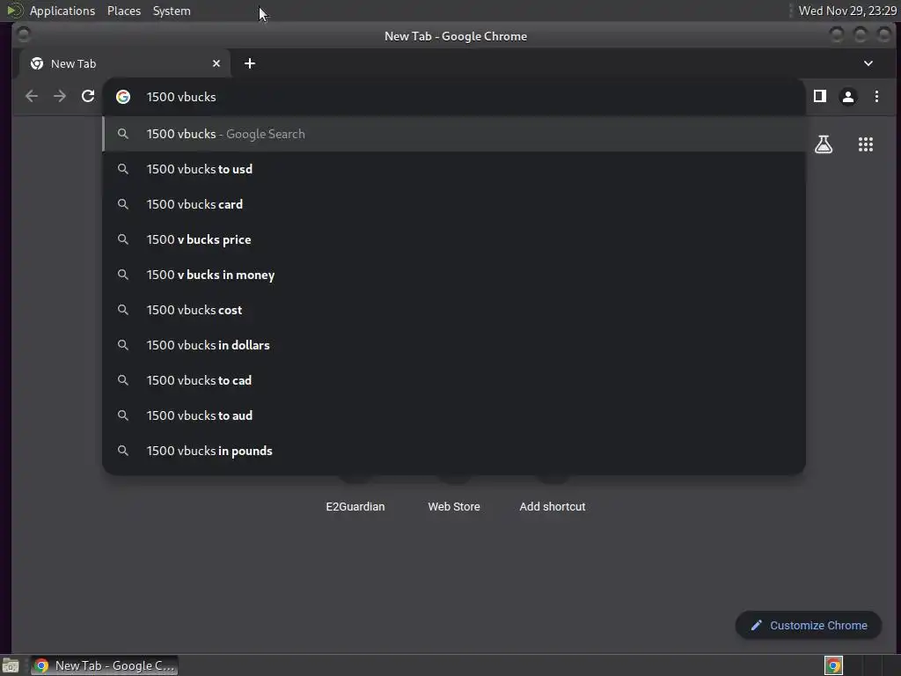
Task: Click the Chrome taskbar window button
Action: coord(104,665)
